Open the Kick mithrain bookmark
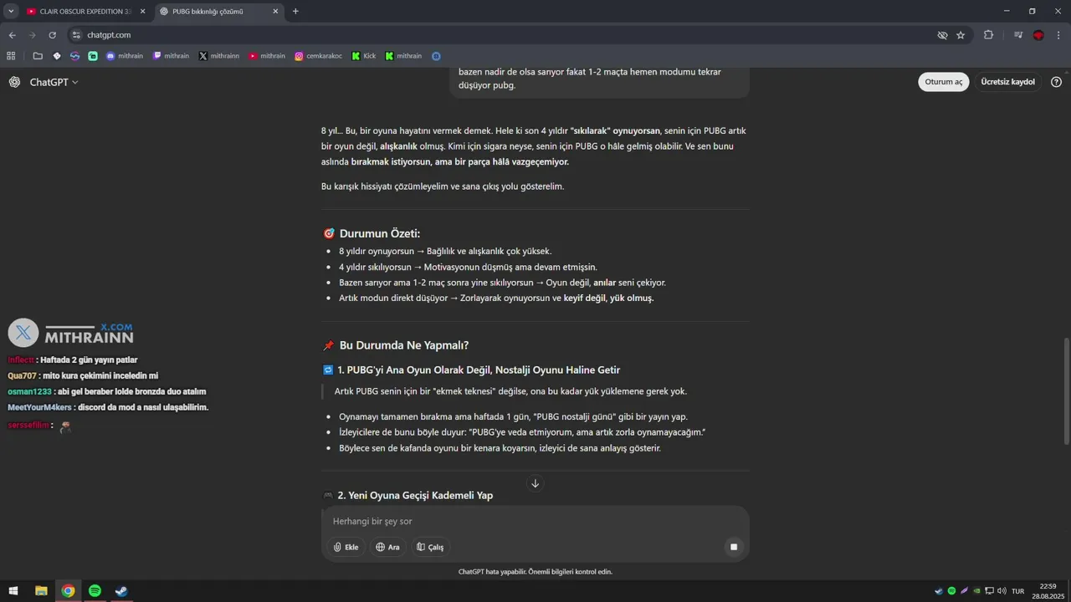This screenshot has width=1071, height=602. (x=403, y=56)
